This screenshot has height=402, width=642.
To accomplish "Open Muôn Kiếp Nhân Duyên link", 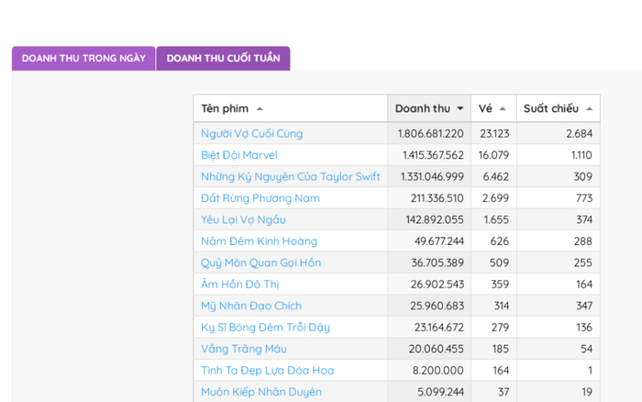I will click(x=260, y=392).
